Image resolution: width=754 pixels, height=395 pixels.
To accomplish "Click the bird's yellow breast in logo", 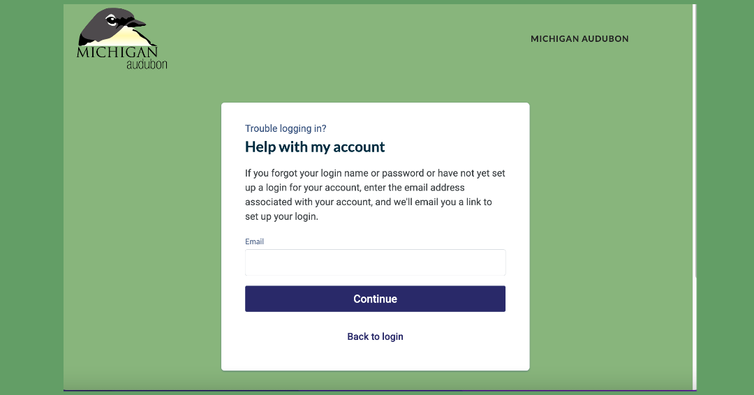I will point(124,36).
